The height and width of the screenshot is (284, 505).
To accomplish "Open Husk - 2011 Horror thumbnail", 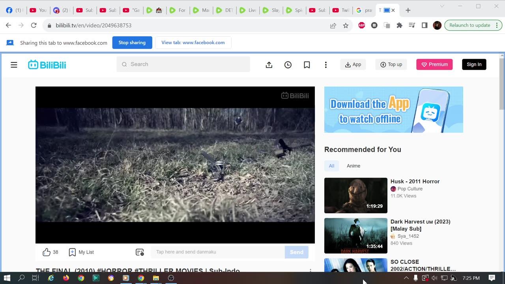I will [x=356, y=196].
